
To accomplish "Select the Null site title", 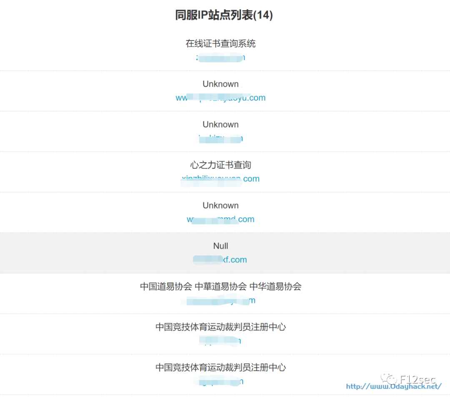I will click(220, 246).
